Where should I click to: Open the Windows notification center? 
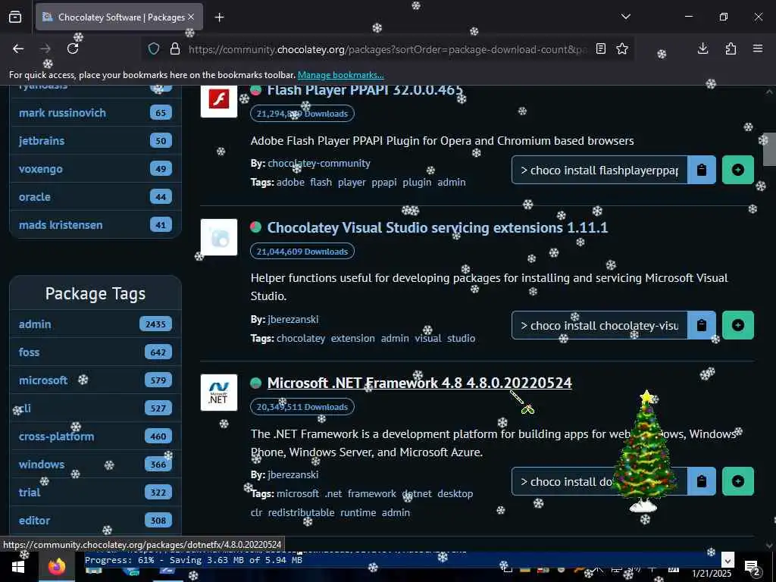752,568
